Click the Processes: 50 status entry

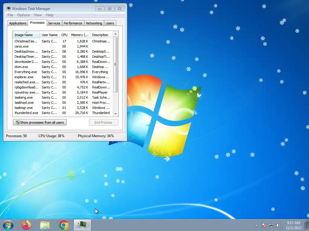click(16, 136)
